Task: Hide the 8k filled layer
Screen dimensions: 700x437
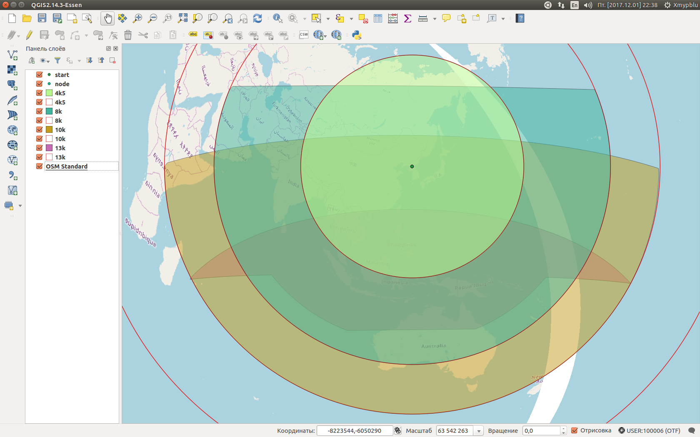Action: [39, 111]
